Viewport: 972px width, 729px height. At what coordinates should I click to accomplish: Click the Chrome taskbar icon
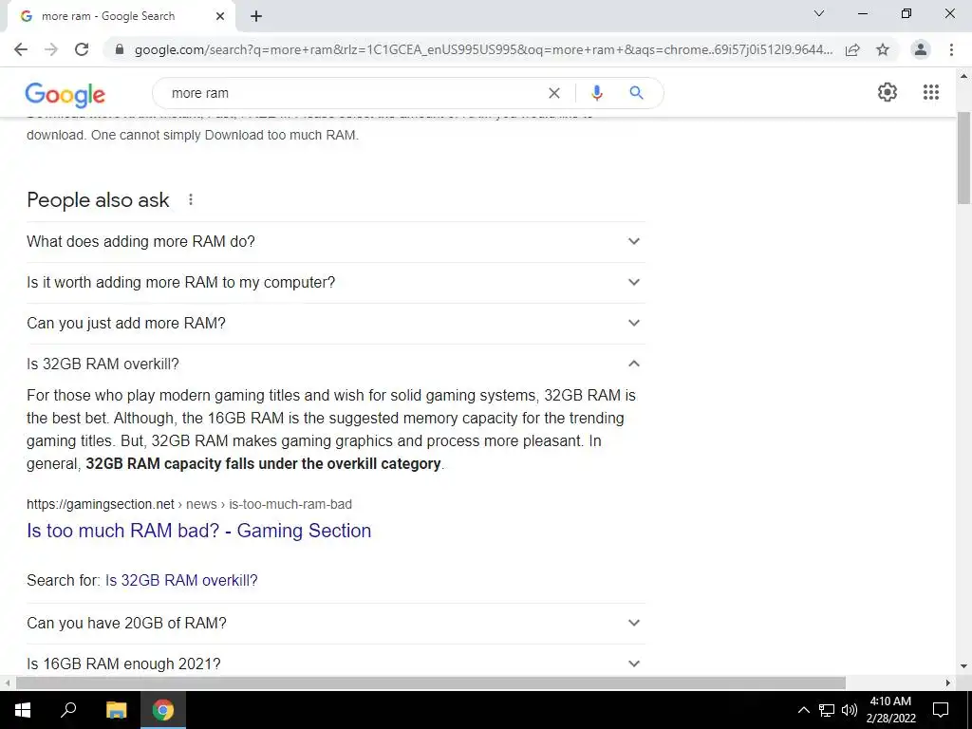coord(163,710)
